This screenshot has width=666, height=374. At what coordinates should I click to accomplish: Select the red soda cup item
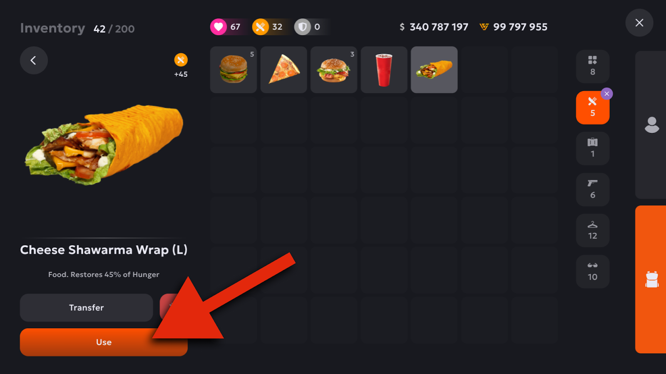(384, 70)
